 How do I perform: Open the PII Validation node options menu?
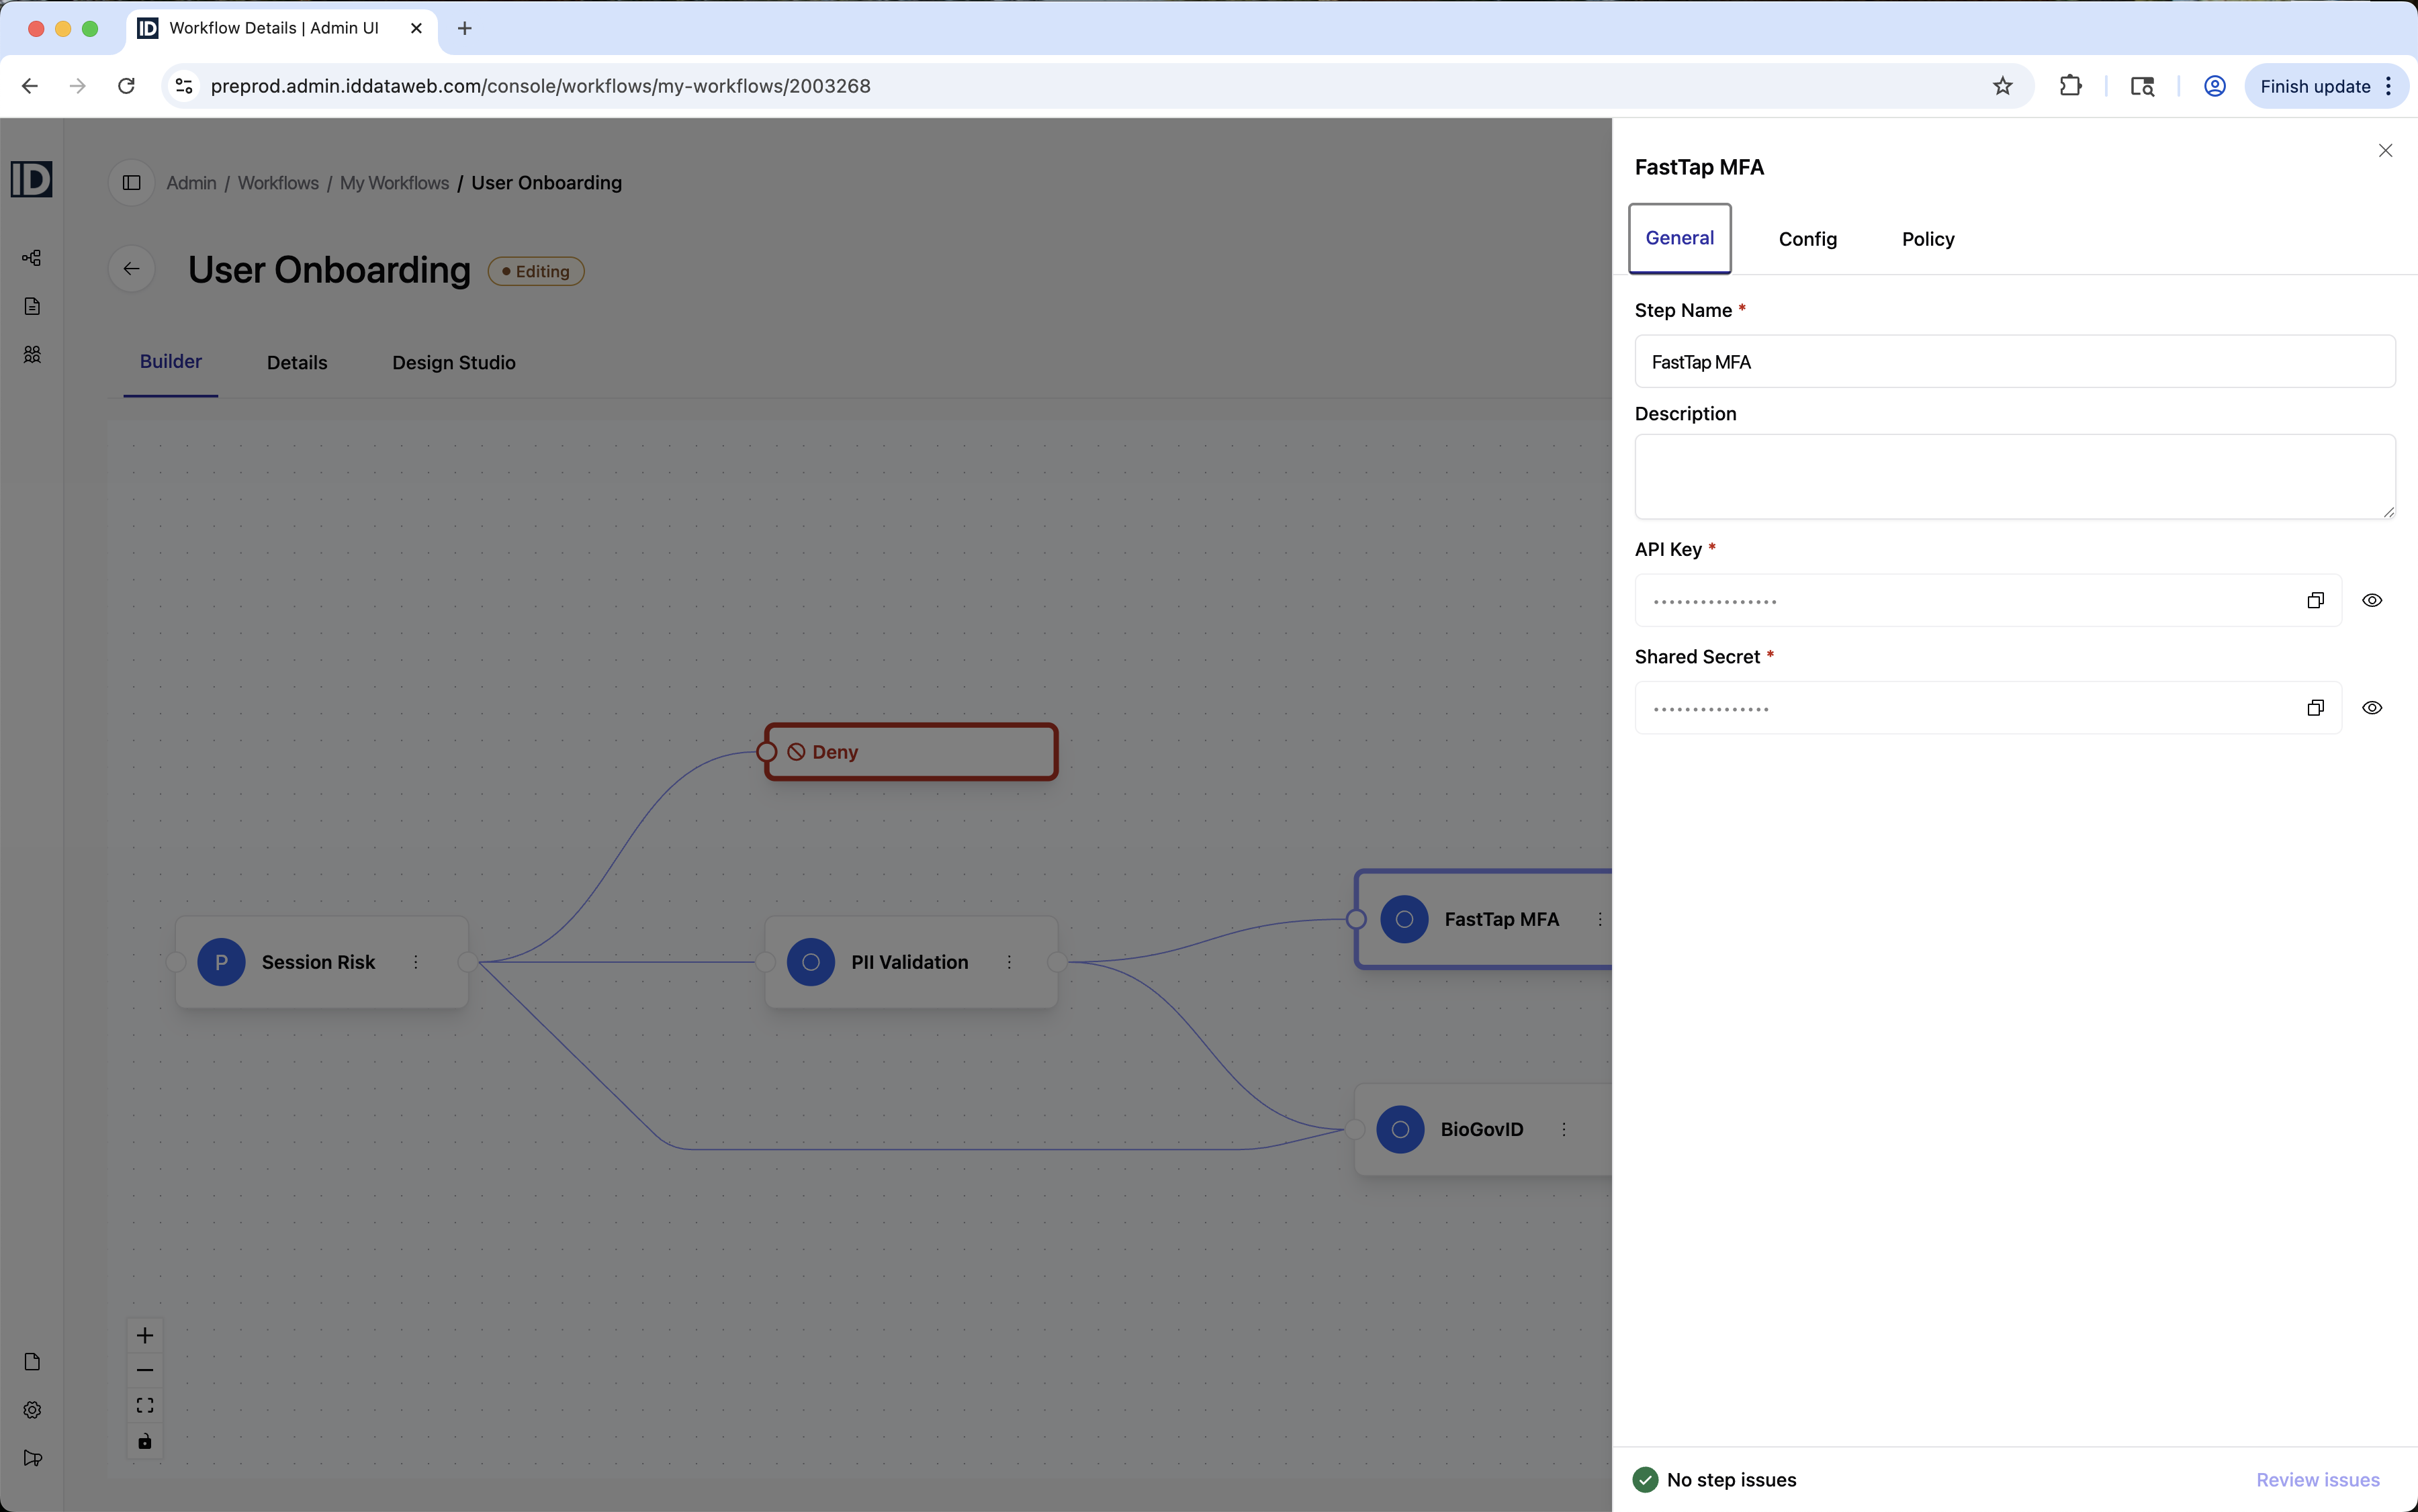coord(1010,962)
